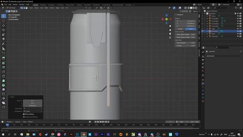Image resolution: width=243 pixels, height=137 pixels.
Task: Open the Edit Mode dropdown
Action: point(13,8)
